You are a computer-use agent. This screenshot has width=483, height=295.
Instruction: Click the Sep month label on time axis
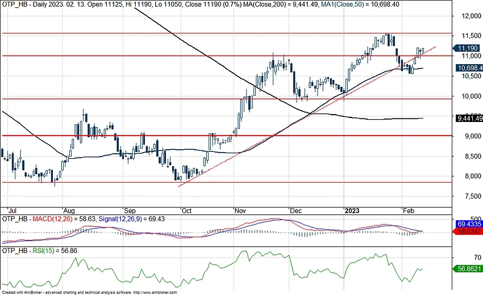[130, 210]
